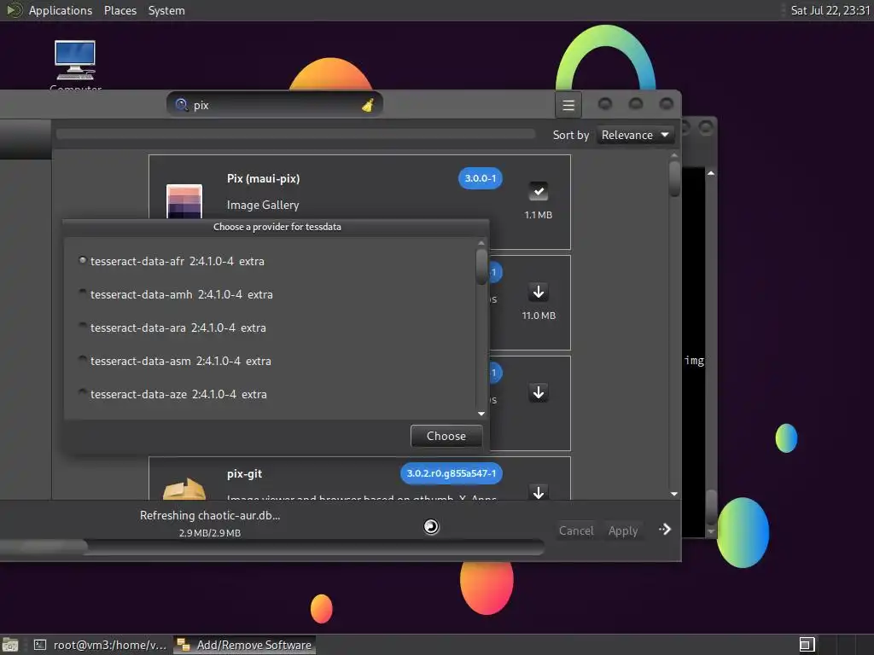Click the search field containing pix
The image size is (874, 655).
click(275, 105)
